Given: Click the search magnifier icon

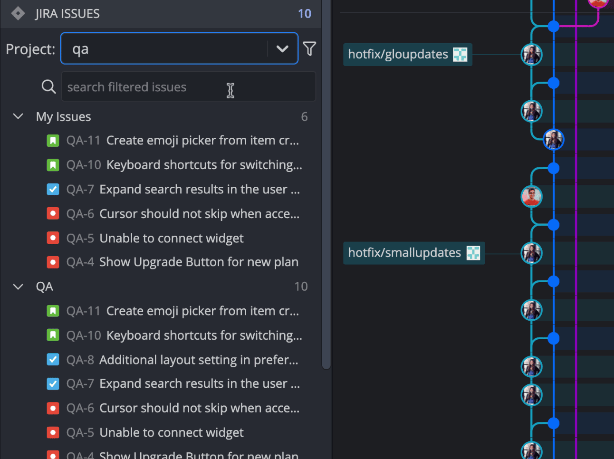Looking at the screenshot, I should coord(48,86).
